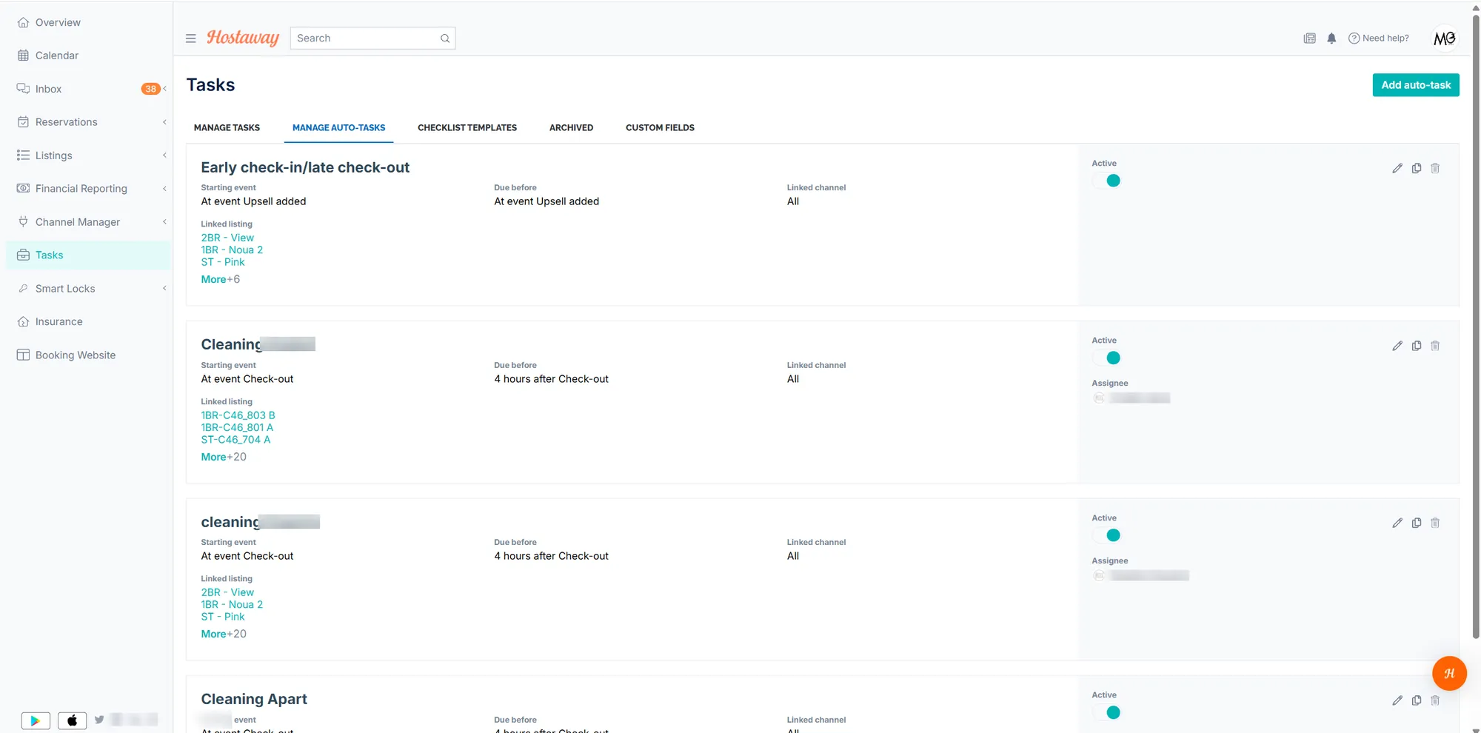The height and width of the screenshot is (733, 1481).
Task: Show More+6 linked listings
Action: [220, 279]
